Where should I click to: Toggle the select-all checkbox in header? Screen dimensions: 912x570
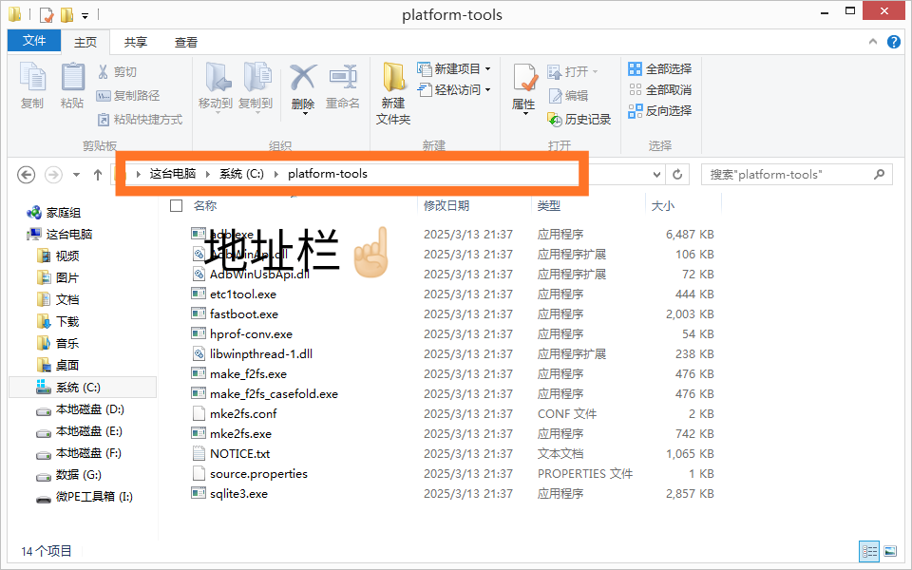(x=176, y=205)
